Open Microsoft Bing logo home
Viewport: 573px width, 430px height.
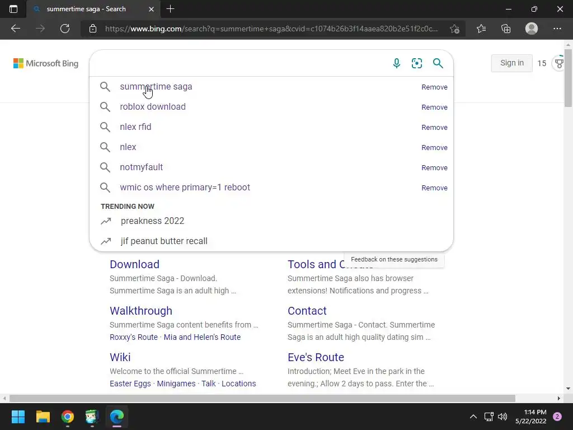(46, 63)
